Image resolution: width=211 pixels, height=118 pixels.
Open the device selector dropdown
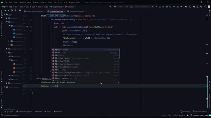tap(142, 7)
